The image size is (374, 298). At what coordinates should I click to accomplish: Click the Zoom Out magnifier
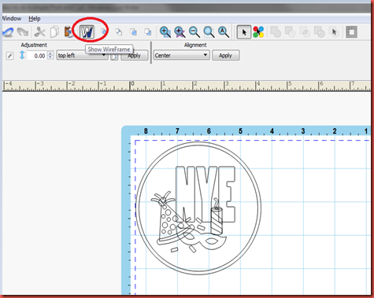pyautogui.click(x=194, y=32)
